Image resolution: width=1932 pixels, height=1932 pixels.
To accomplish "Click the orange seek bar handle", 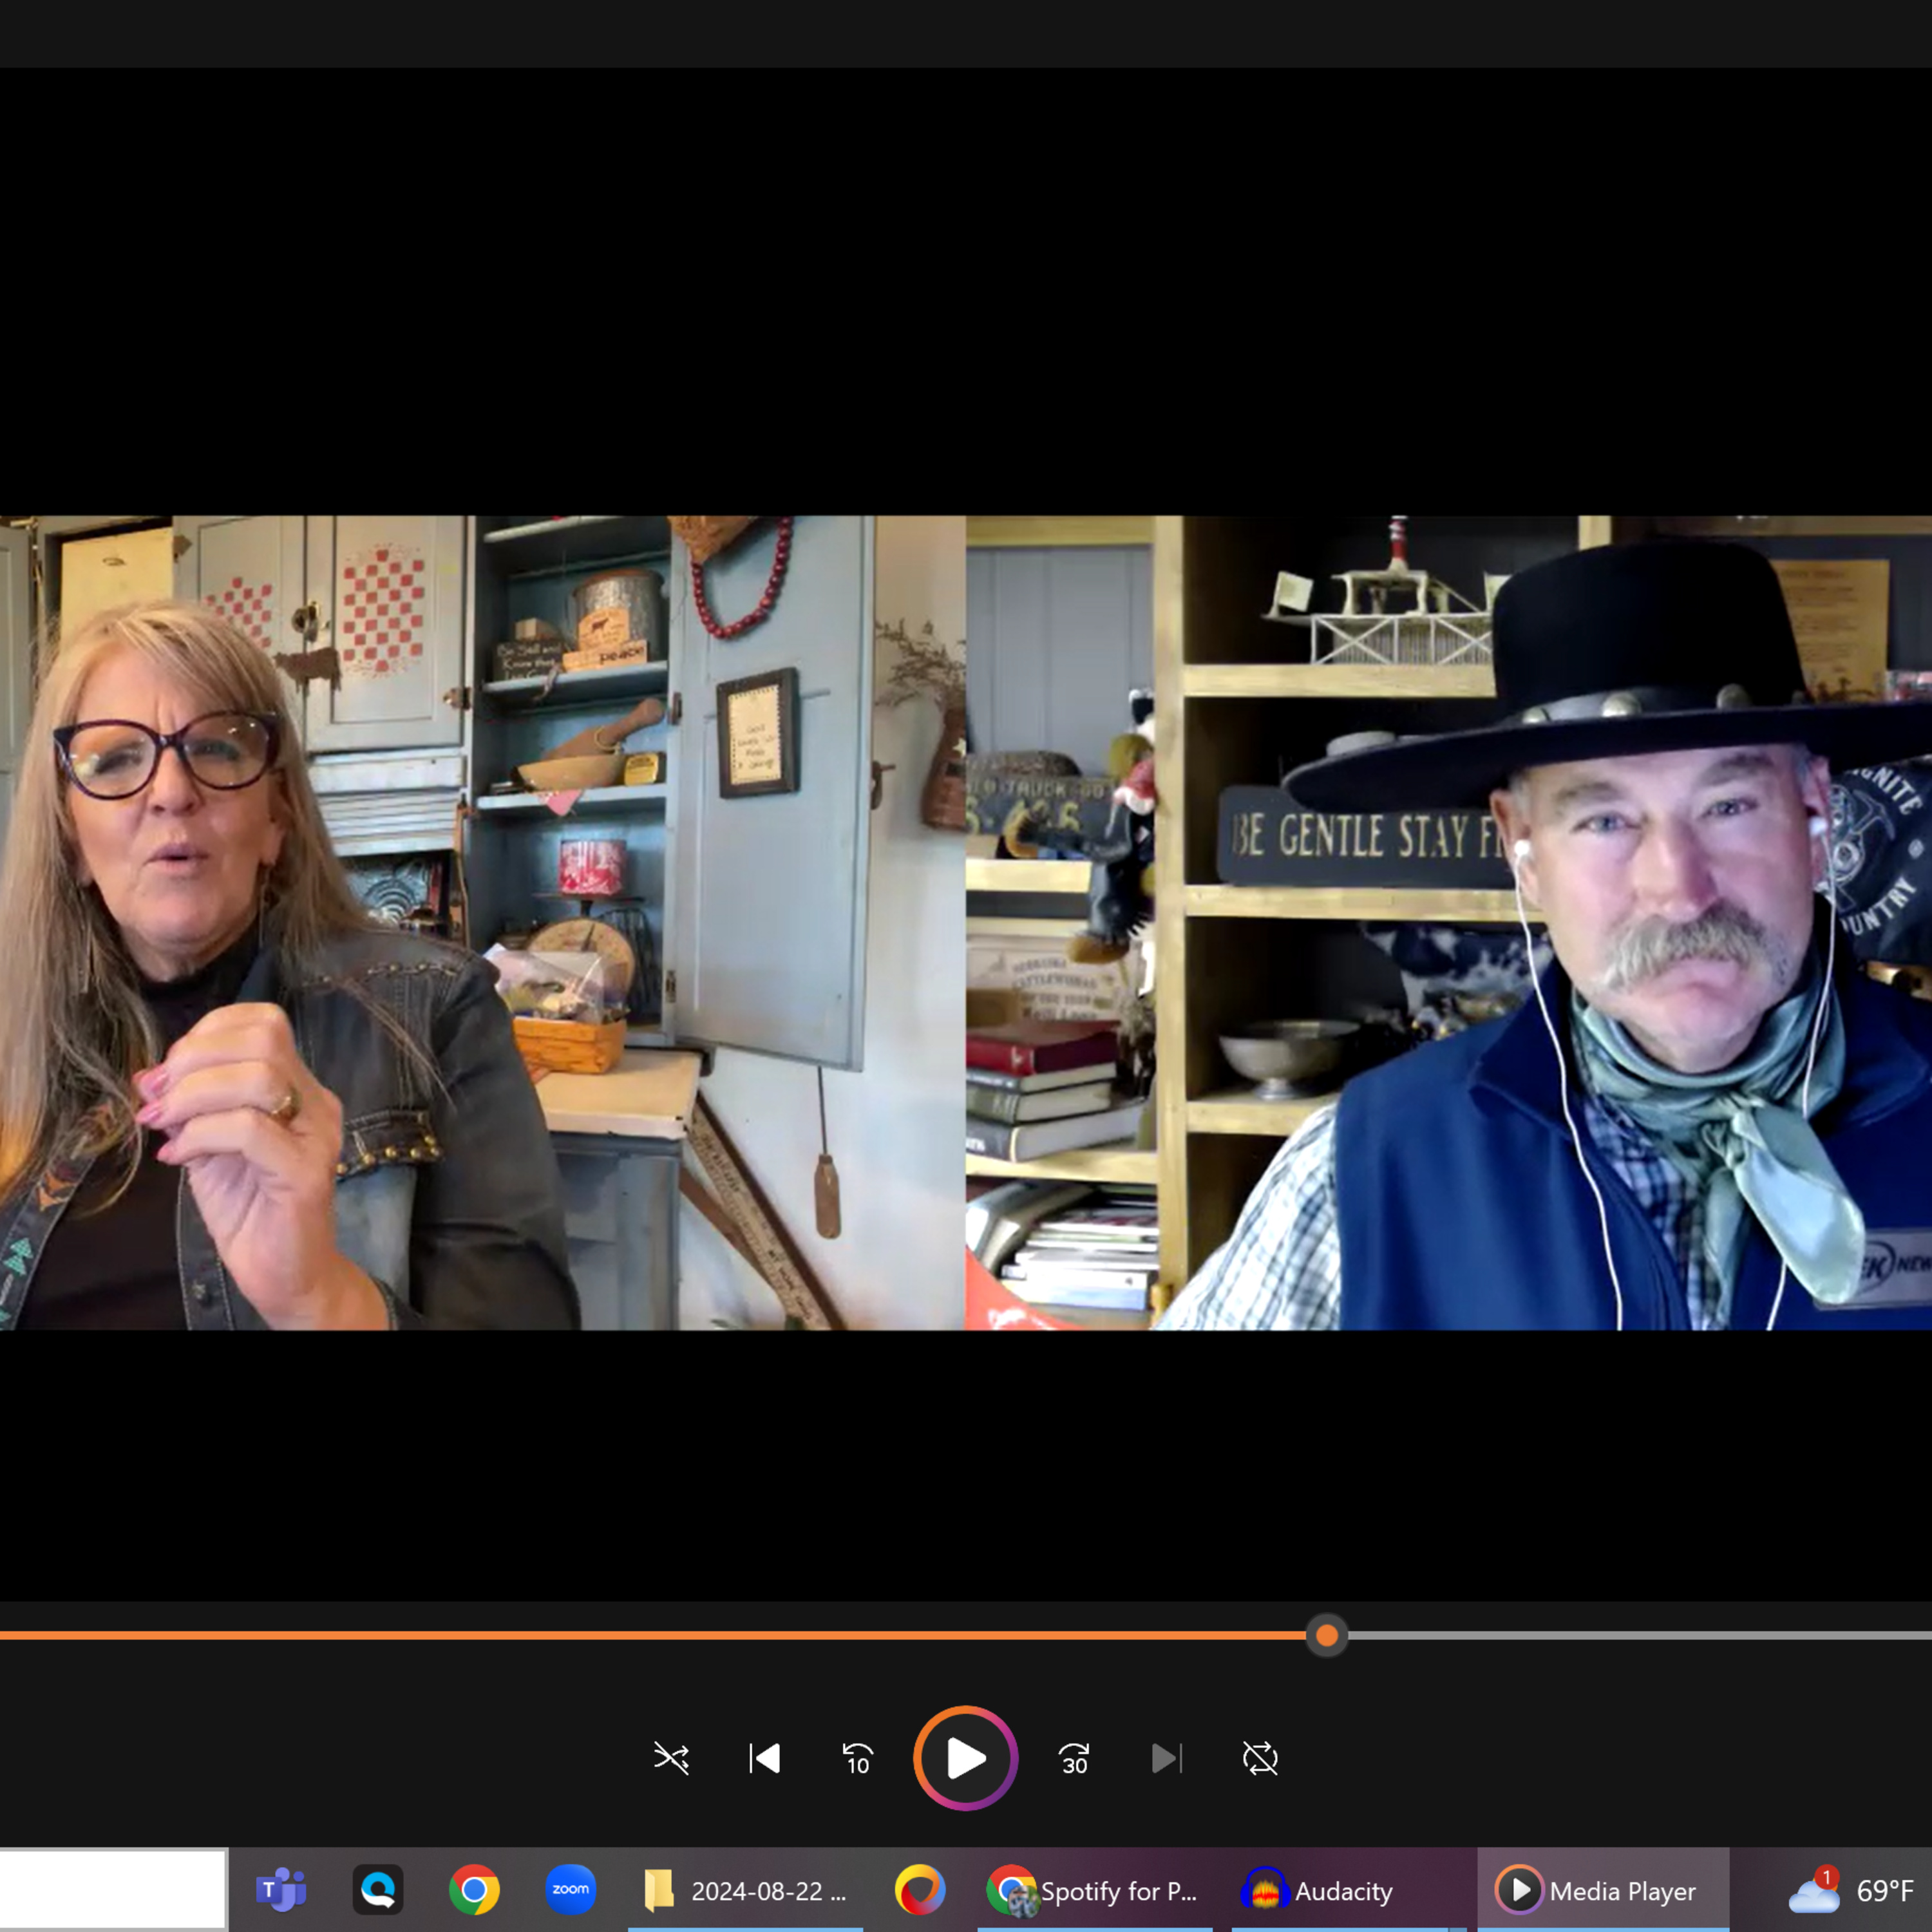I will pos(1327,1636).
